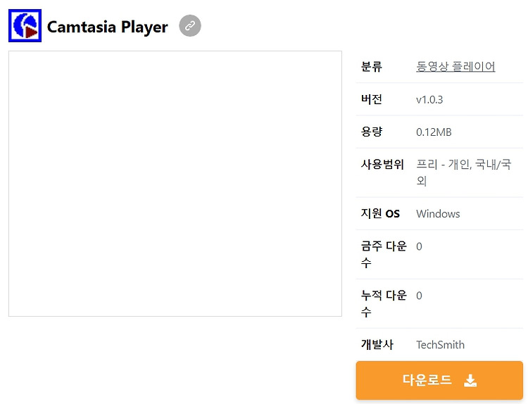Viewport: 528px width, 404px height.
Task: Click the 버전 version label
Action: pos(372,99)
